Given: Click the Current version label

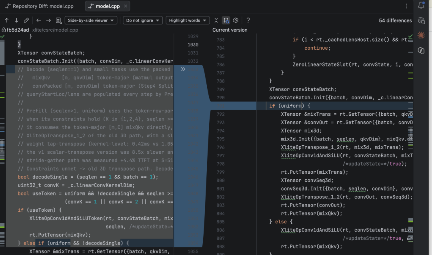Looking at the screenshot, I should [x=230, y=30].
